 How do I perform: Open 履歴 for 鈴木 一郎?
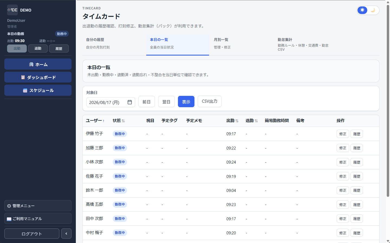pyautogui.click(x=357, y=190)
